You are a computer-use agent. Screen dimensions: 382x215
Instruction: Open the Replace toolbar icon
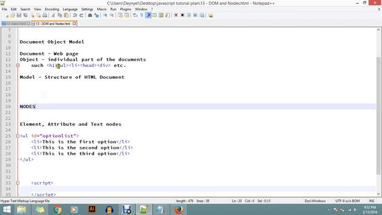pyautogui.click(x=97, y=16)
